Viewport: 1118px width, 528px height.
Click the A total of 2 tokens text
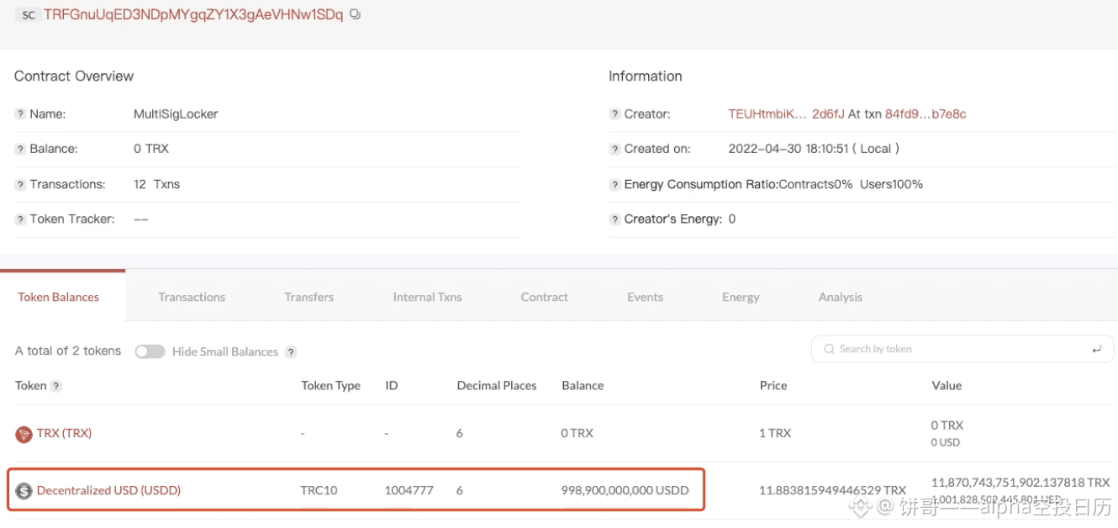tap(68, 351)
